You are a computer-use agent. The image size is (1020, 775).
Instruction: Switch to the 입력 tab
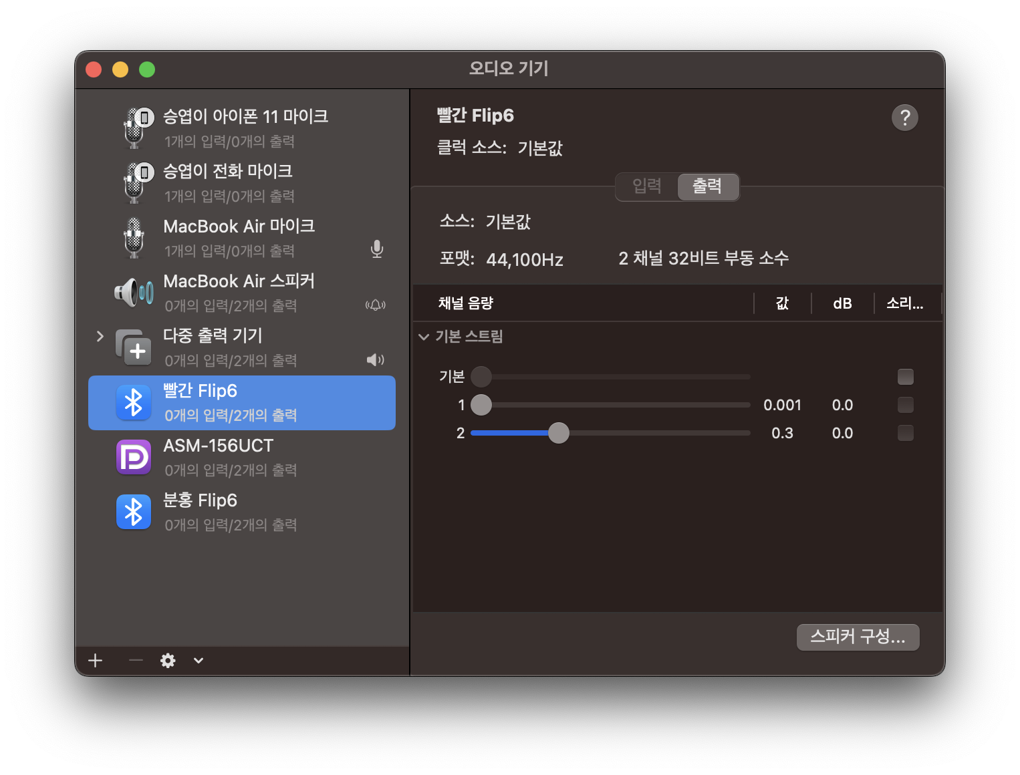tap(646, 186)
